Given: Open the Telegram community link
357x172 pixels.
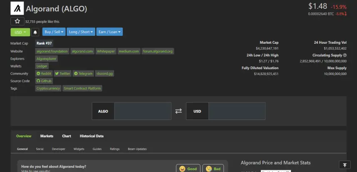Looking at the screenshot, I should 83,74.
